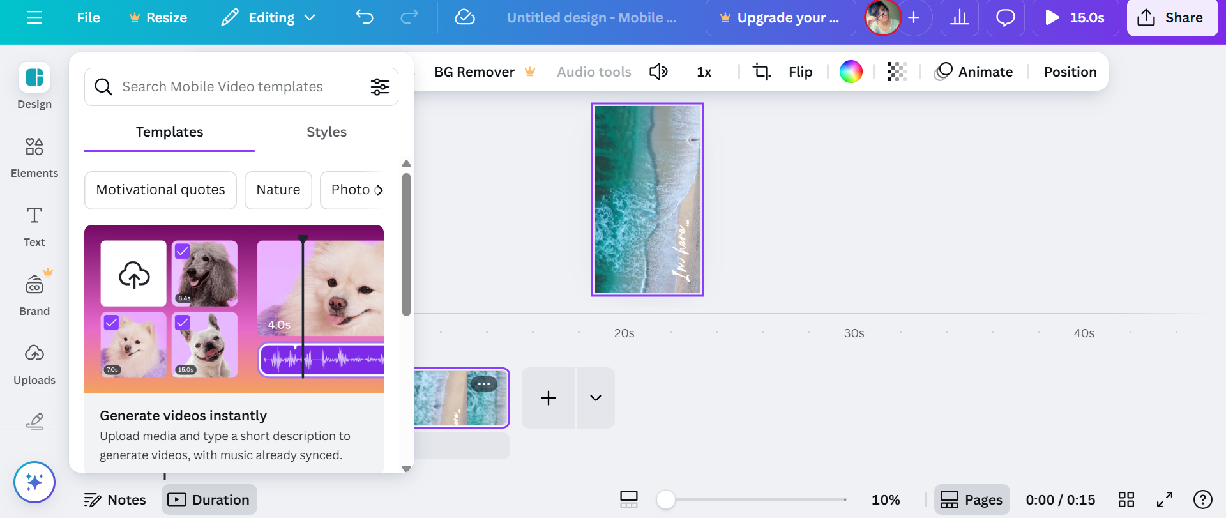Open the Animate options
The image size is (1226, 518).
coord(974,72)
